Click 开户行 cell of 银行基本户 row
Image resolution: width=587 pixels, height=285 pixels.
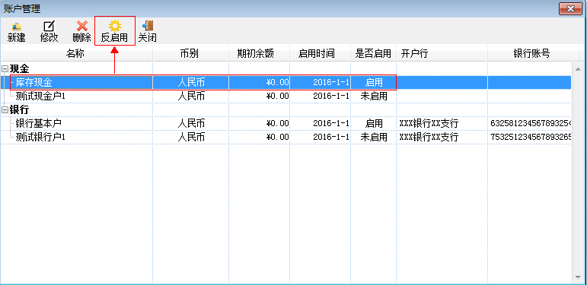point(429,123)
